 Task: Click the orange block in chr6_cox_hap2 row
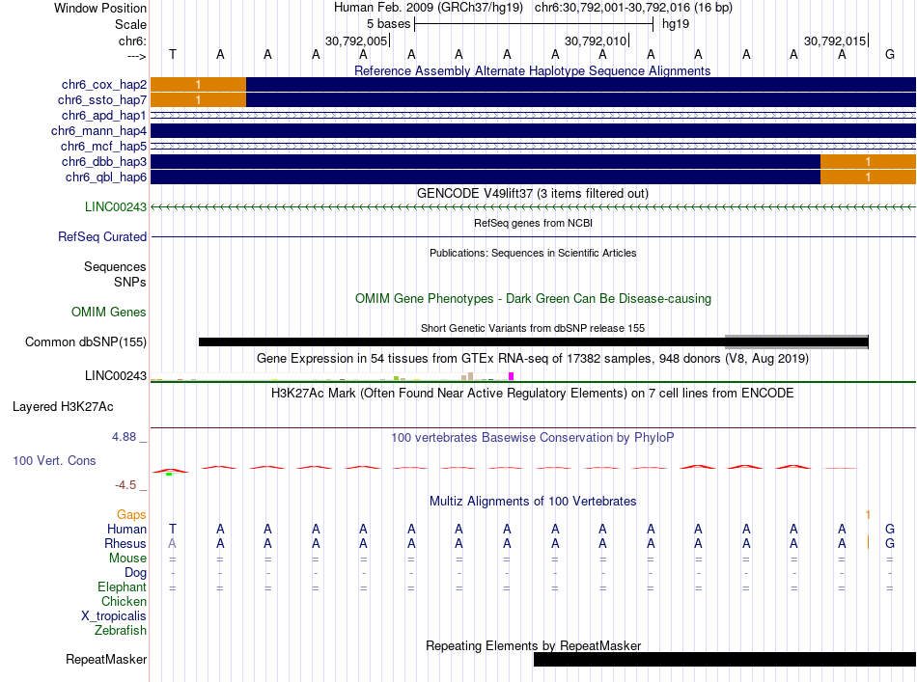[198, 85]
